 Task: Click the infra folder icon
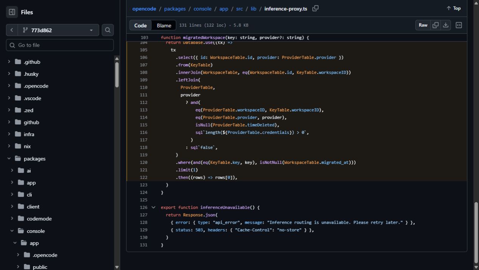click(x=18, y=134)
